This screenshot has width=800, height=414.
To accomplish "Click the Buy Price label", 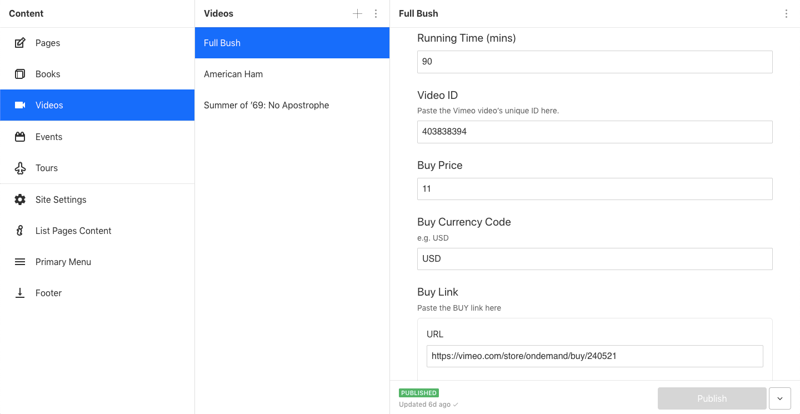I will [x=440, y=165].
